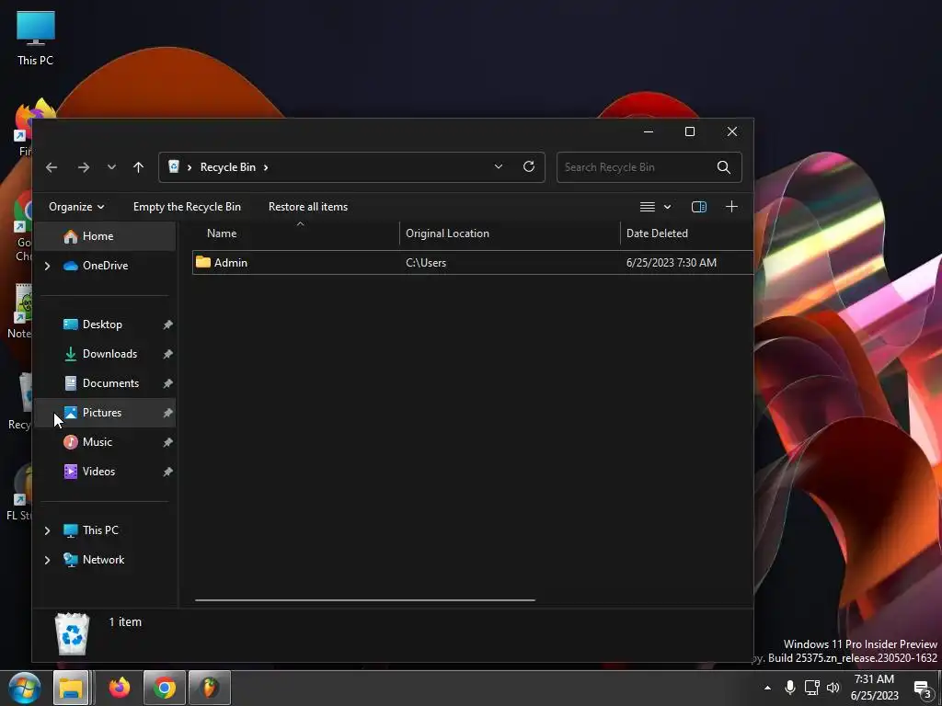The width and height of the screenshot is (942, 706).
Task: Open the view options dropdown arrow
Action: (668, 207)
